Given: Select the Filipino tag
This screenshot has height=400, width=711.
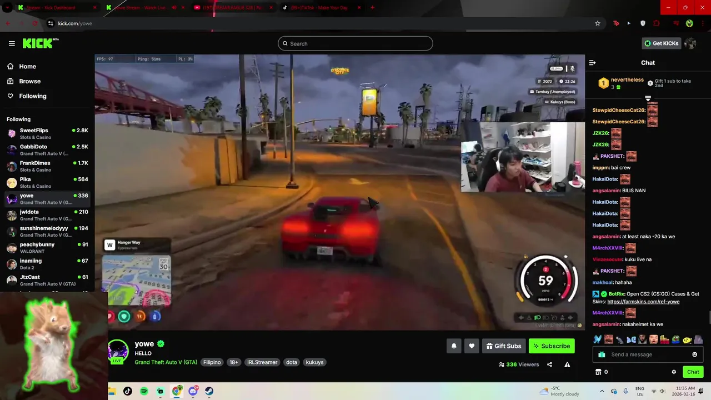Looking at the screenshot, I should click(212, 362).
